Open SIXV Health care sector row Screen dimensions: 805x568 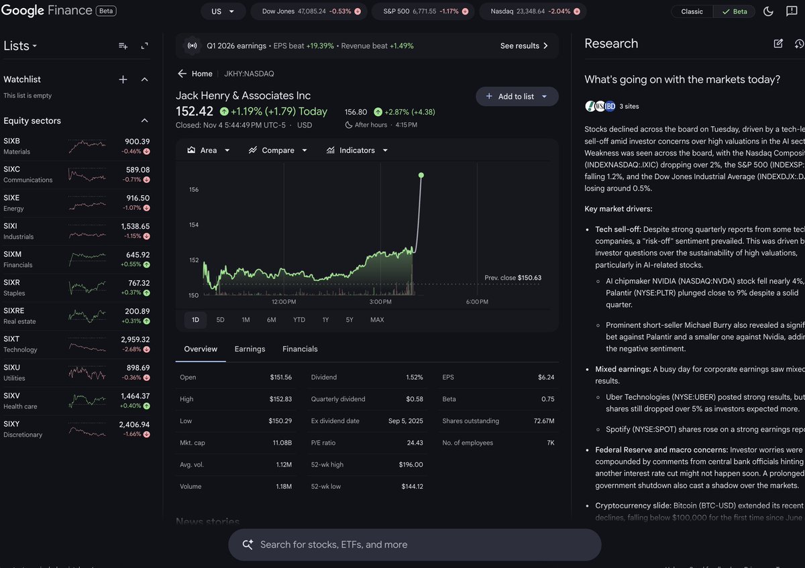[76, 401]
